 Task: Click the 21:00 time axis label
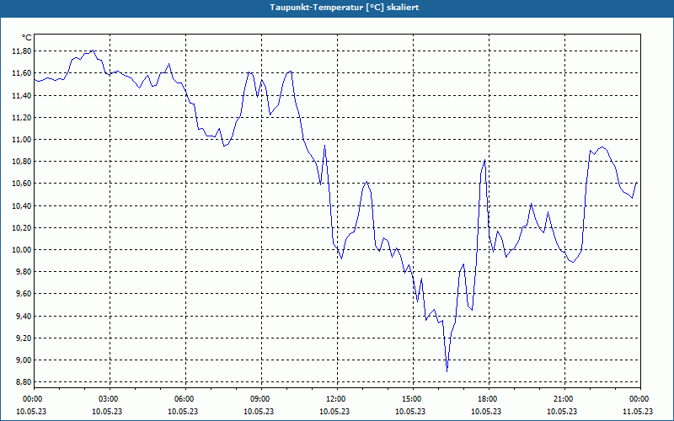coord(564,399)
